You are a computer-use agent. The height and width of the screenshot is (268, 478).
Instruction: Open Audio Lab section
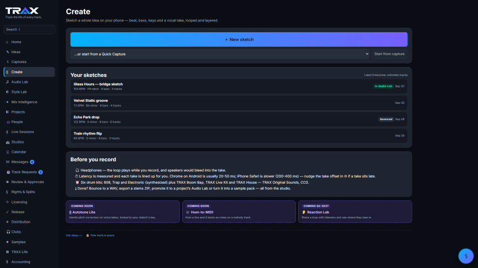click(29, 82)
